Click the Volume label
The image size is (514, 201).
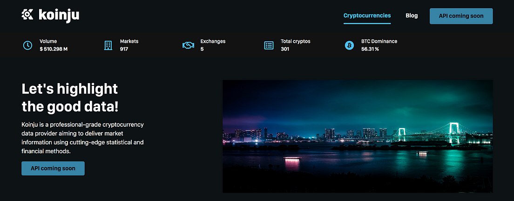pyautogui.click(x=48, y=41)
